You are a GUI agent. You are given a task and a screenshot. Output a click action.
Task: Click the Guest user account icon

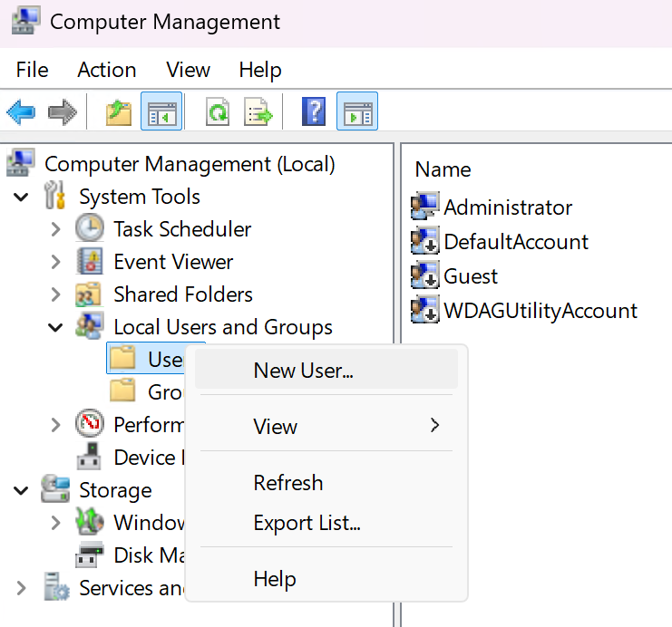(x=424, y=275)
